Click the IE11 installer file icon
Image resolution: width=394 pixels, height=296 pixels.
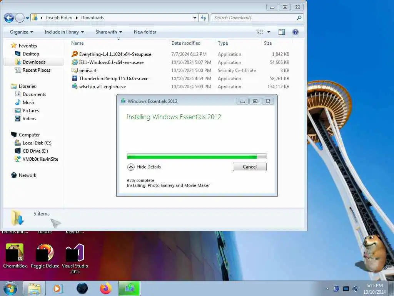click(x=75, y=62)
